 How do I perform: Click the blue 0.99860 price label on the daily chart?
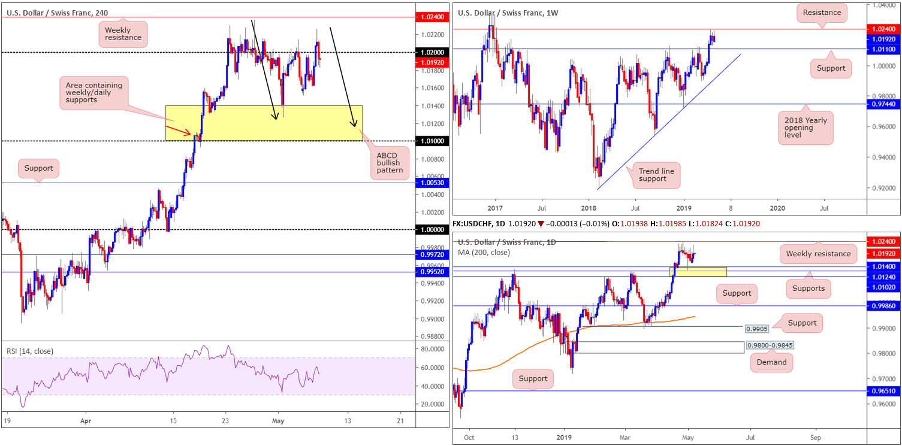click(883, 306)
